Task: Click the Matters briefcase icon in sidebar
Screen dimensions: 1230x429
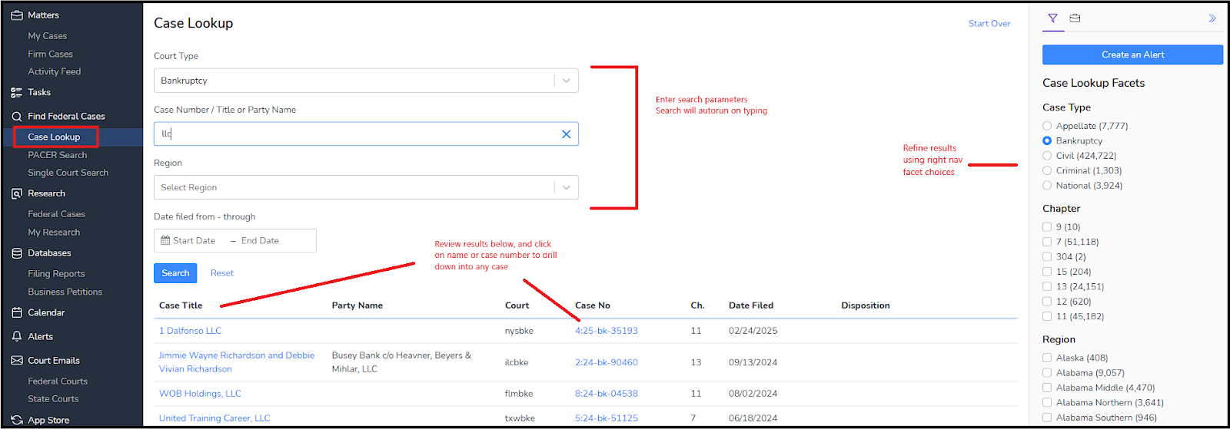Action: (17, 15)
